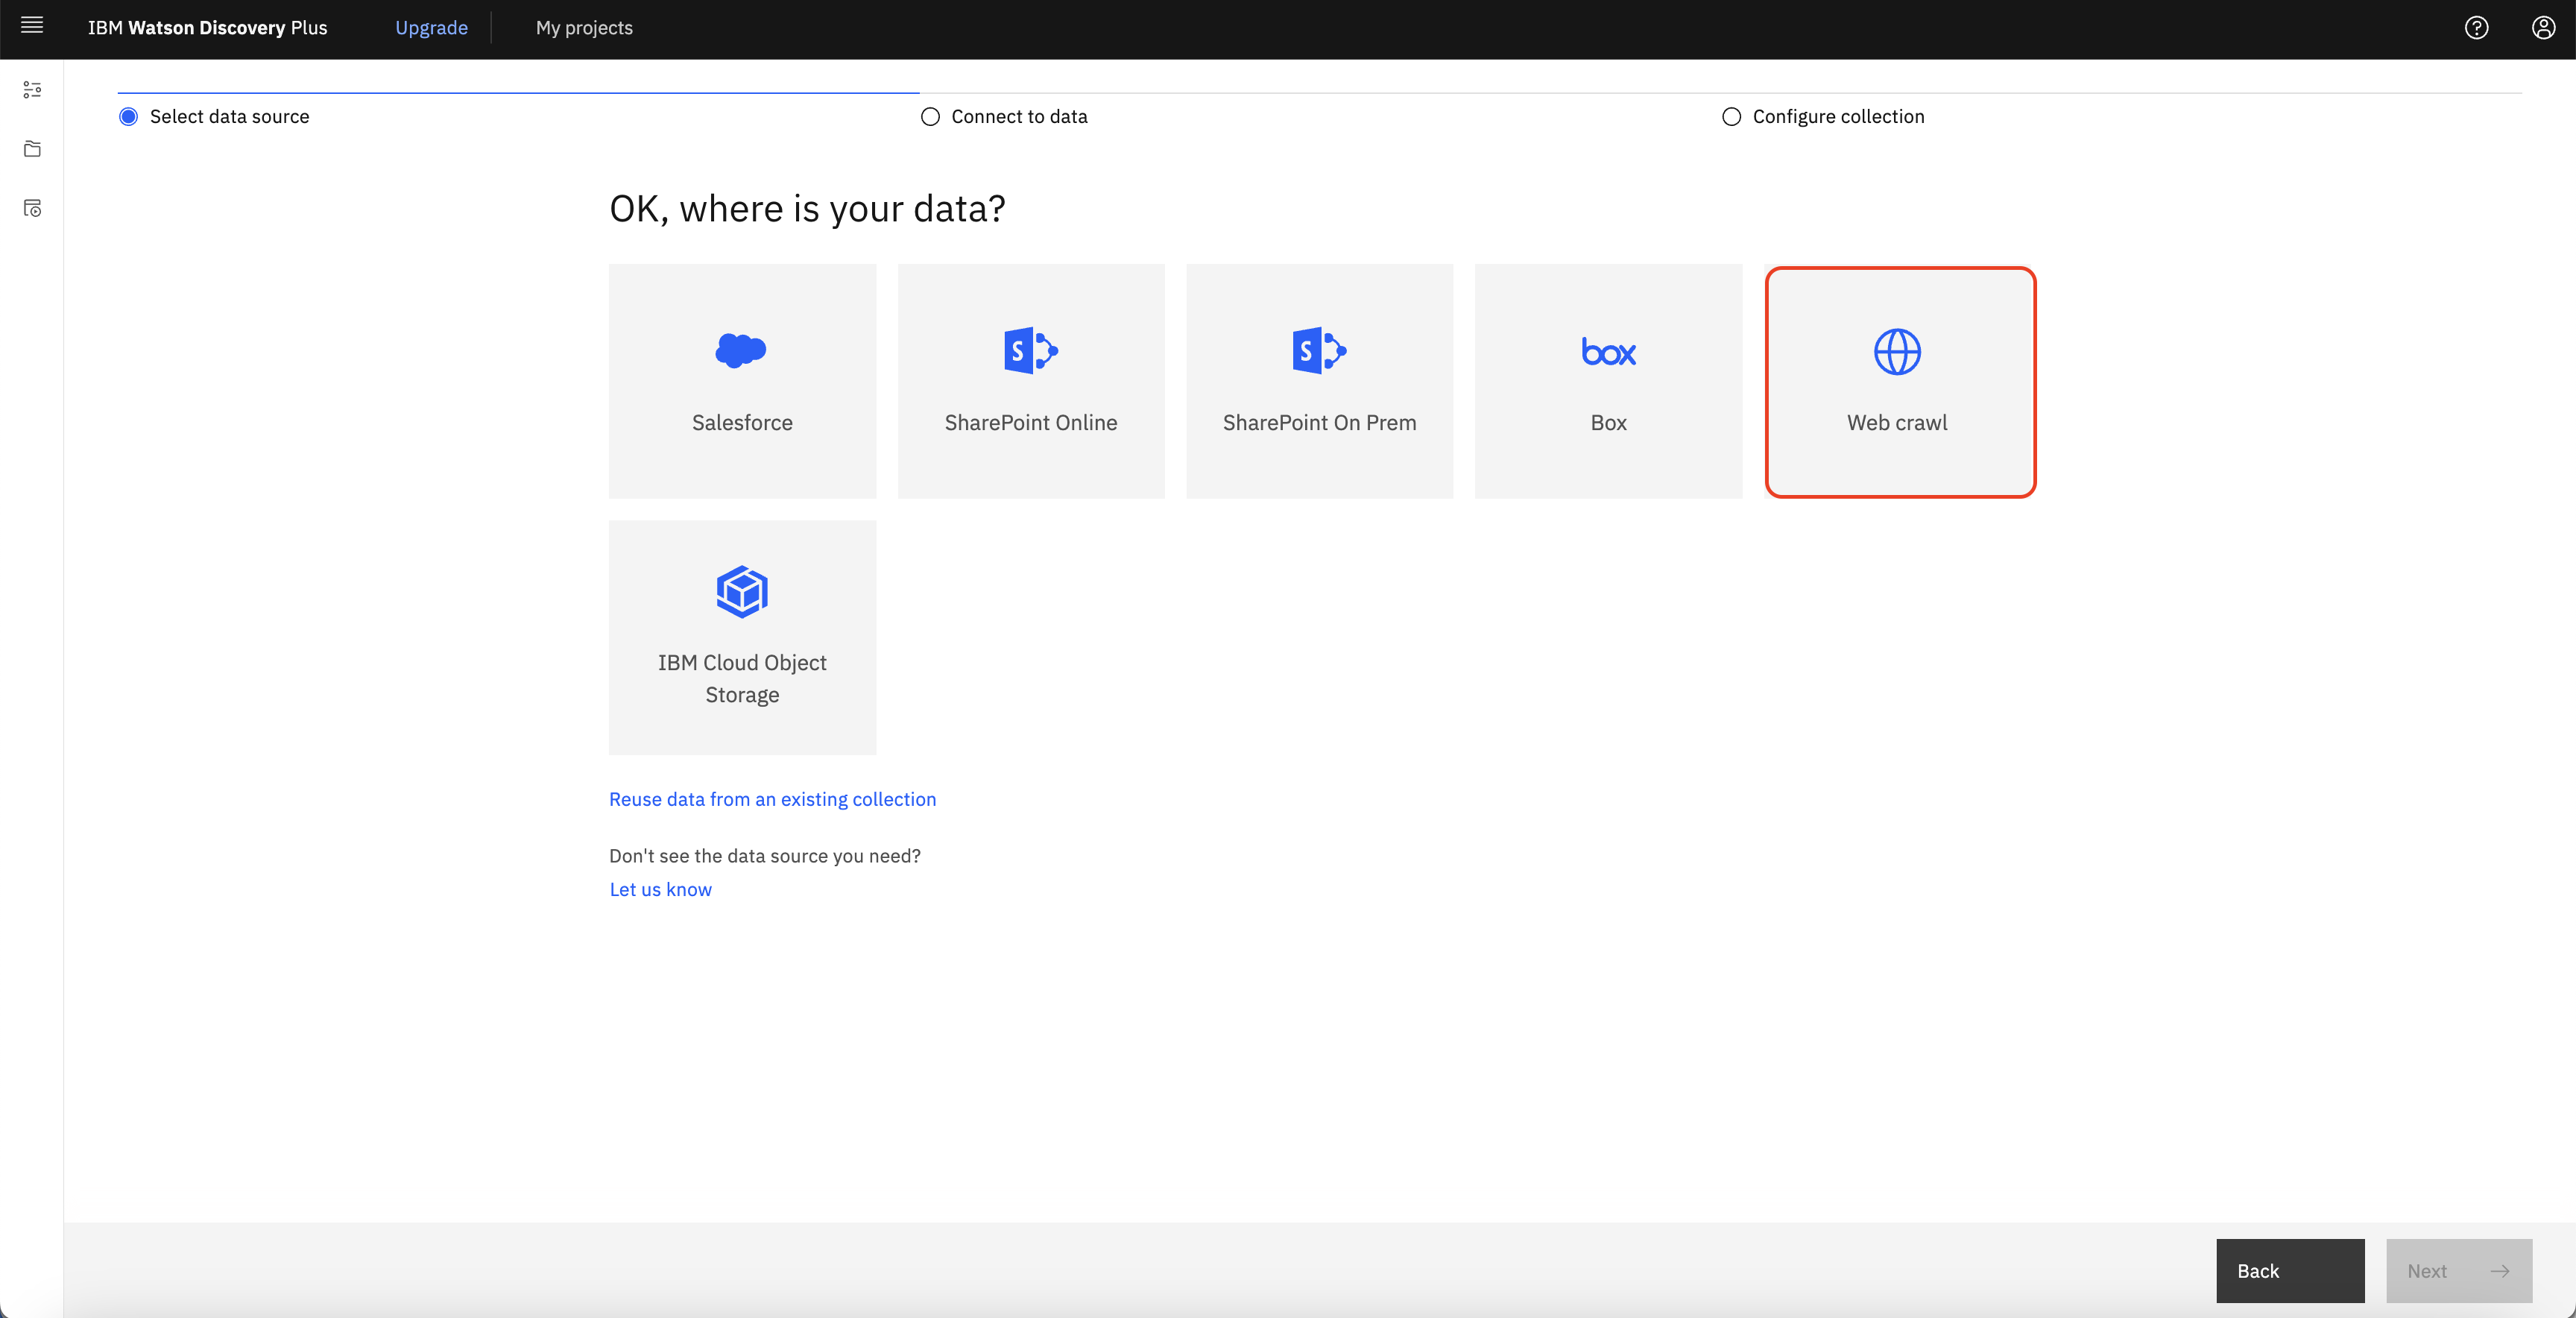Screen dimensions: 2576x1318
Task: Click the Let us know link
Action: click(x=660, y=889)
